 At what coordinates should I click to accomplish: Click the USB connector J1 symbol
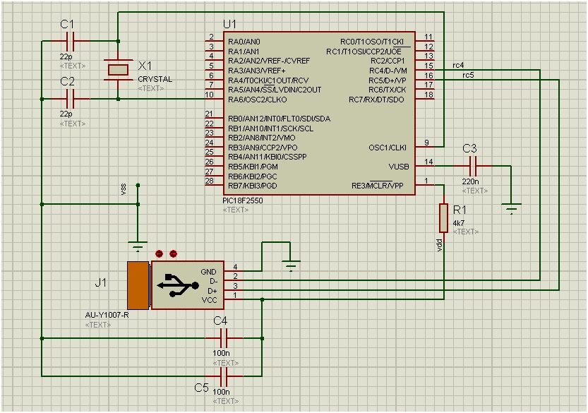(174, 285)
